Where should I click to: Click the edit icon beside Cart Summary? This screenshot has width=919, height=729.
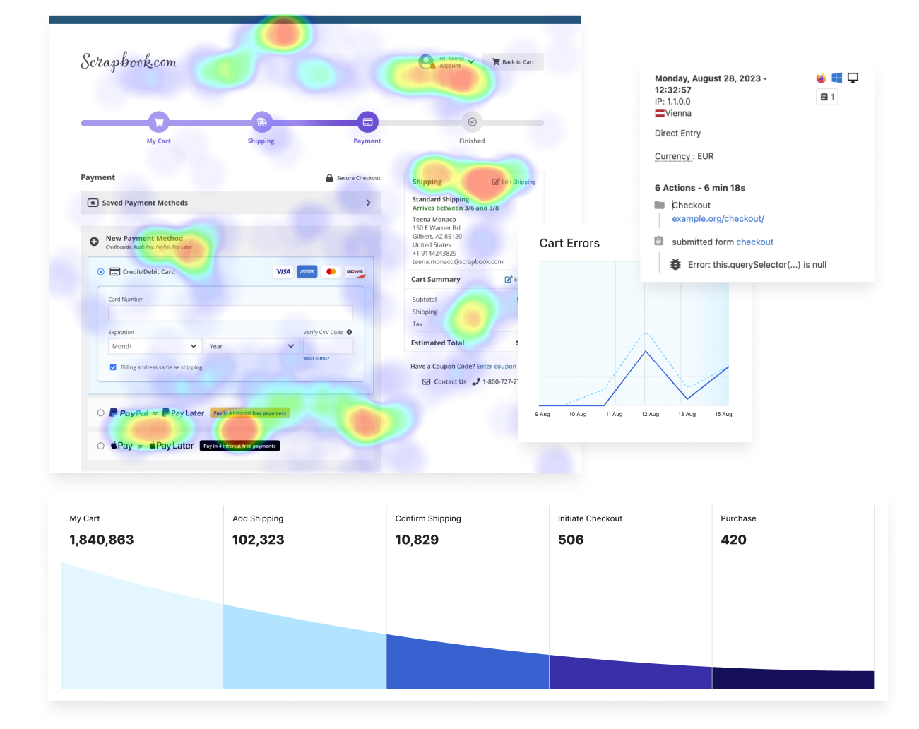[508, 280]
